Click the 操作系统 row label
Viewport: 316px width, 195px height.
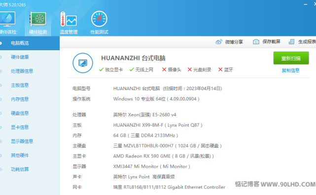coord(81,99)
